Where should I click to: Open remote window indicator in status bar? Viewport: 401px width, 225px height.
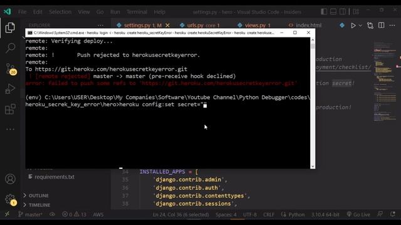[x=7, y=214]
